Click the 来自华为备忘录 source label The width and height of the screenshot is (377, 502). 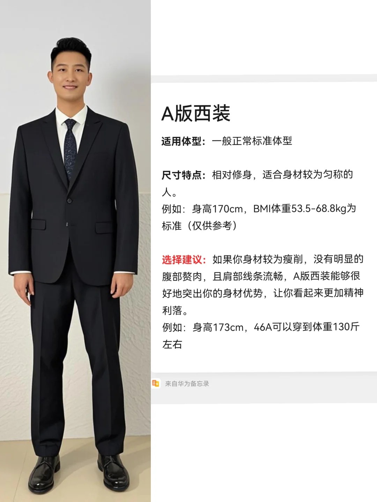(187, 384)
